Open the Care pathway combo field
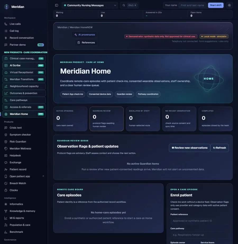 [x=200, y=235]
